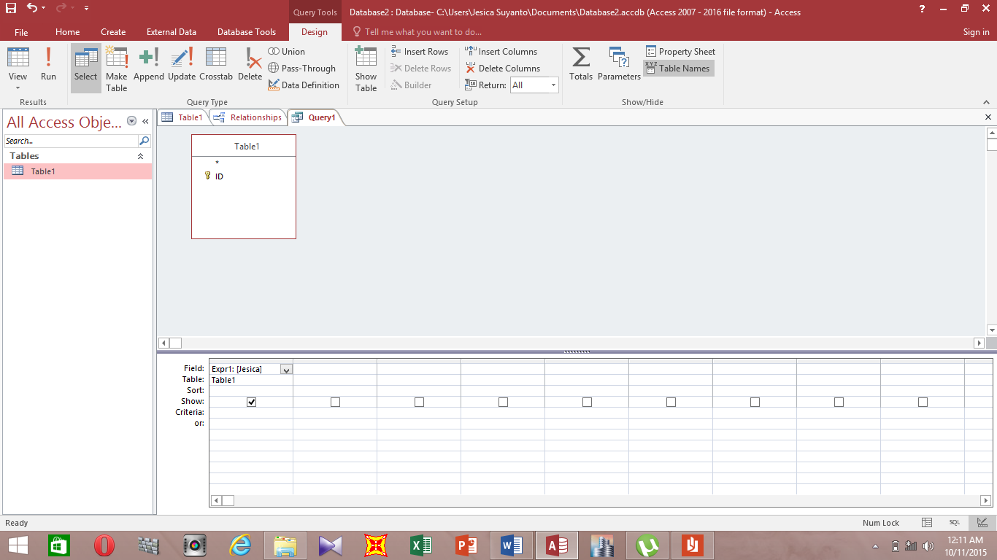This screenshot has width=997, height=560.
Task: Save the database with the Save icon
Action: point(11,8)
